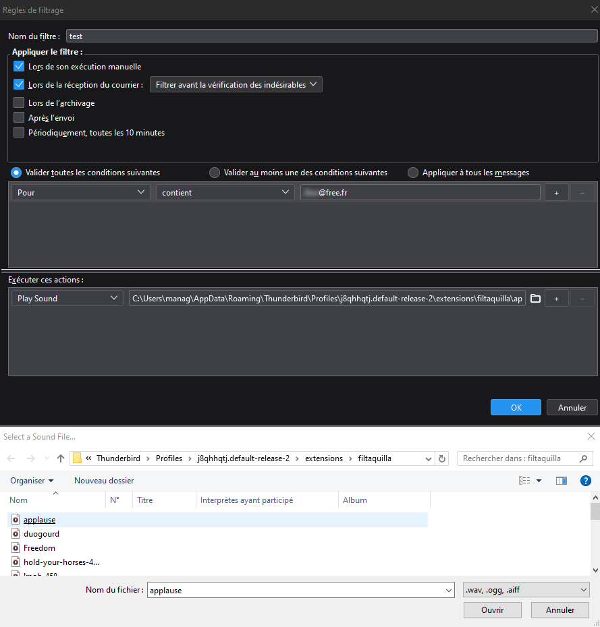600x627 pixels.
Task: Toggle 'Lors de la réception du courrier'
Action: (19, 84)
